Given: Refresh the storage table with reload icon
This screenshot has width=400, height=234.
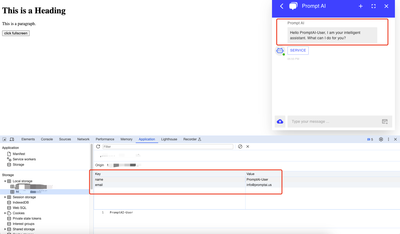Looking at the screenshot, I should pyautogui.click(x=98, y=146).
